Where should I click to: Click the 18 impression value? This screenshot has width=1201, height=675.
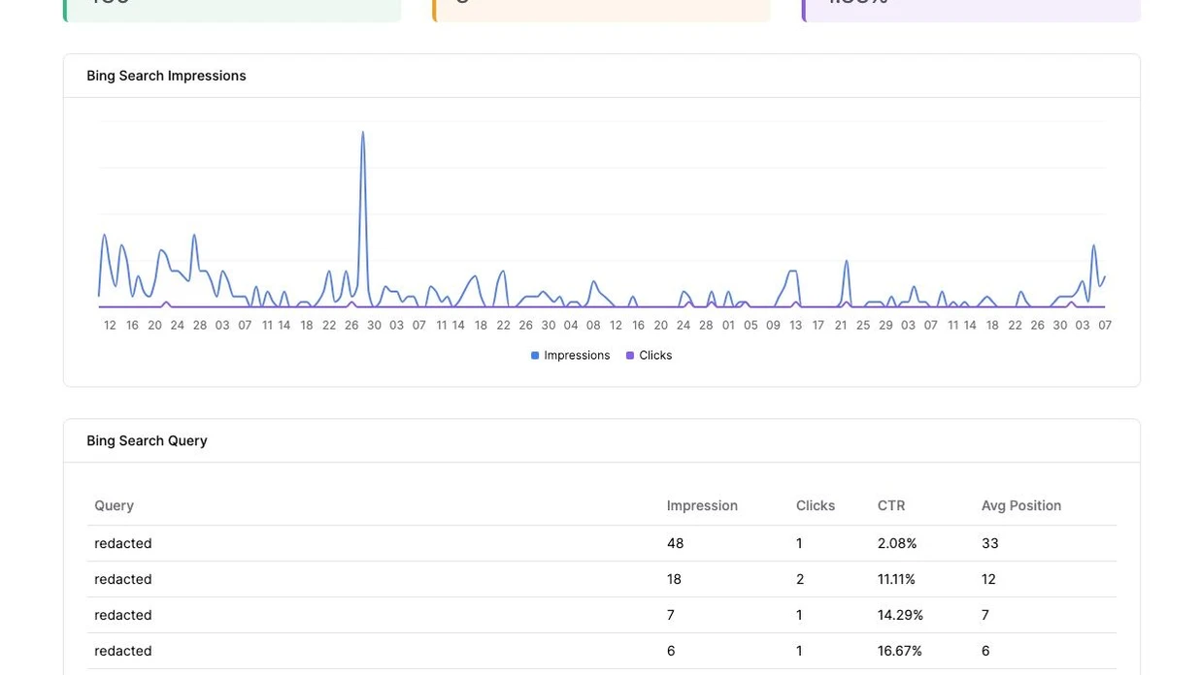point(674,579)
